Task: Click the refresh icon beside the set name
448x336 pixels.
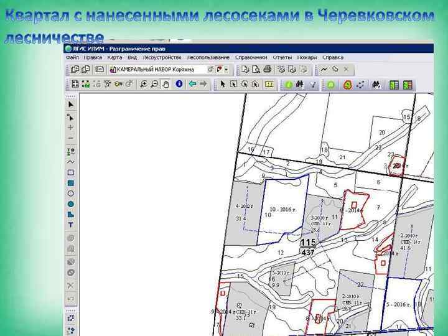Action: [210, 70]
